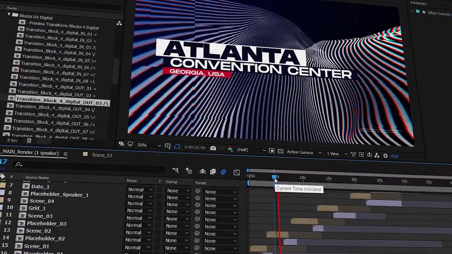The width and height of the screenshot is (452, 254).
Task: Click the time navigator bar above ruler
Action: (349, 173)
